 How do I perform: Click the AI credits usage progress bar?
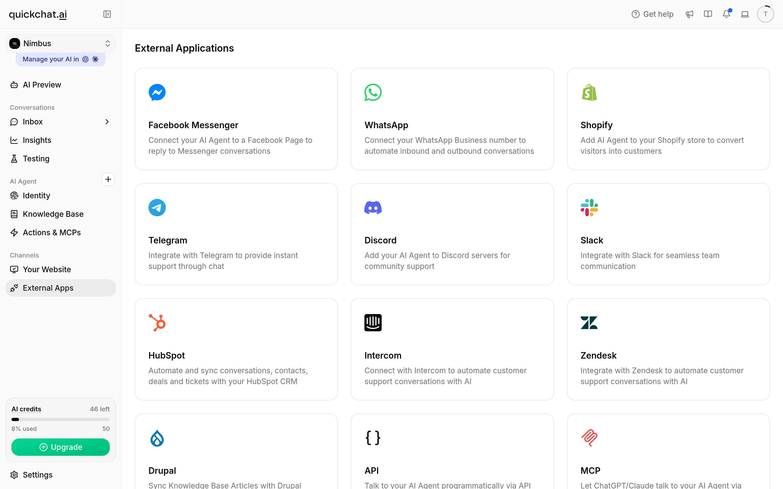pos(61,419)
